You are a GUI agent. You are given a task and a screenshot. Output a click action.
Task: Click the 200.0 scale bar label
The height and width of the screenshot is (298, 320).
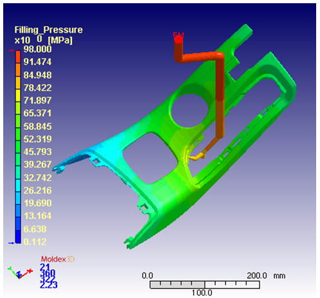tap(257, 276)
